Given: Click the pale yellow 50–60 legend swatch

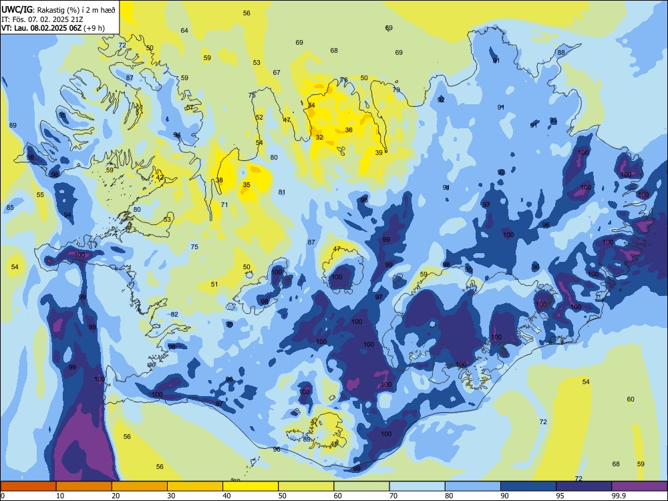Looking at the screenshot, I should click(x=306, y=486).
